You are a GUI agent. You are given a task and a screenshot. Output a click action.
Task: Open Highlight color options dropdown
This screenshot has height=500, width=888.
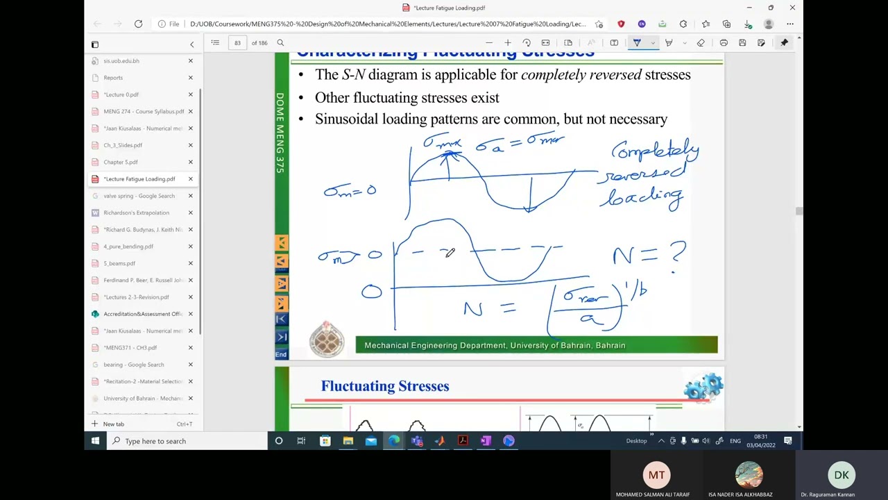tap(684, 43)
